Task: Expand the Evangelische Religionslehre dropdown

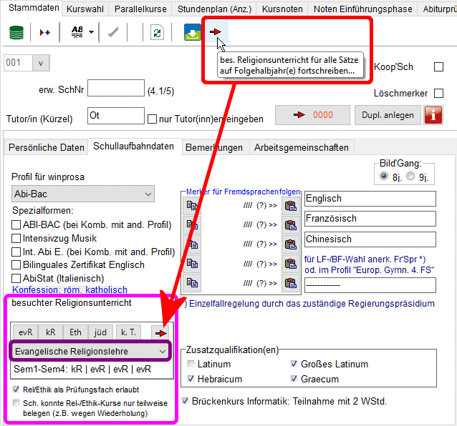Action: pyautogui.click(x=90, y=351)
